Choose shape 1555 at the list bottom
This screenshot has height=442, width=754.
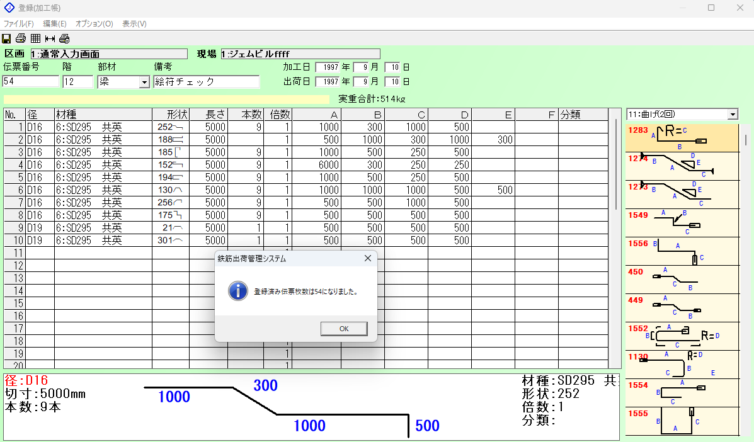click(682, 421)
